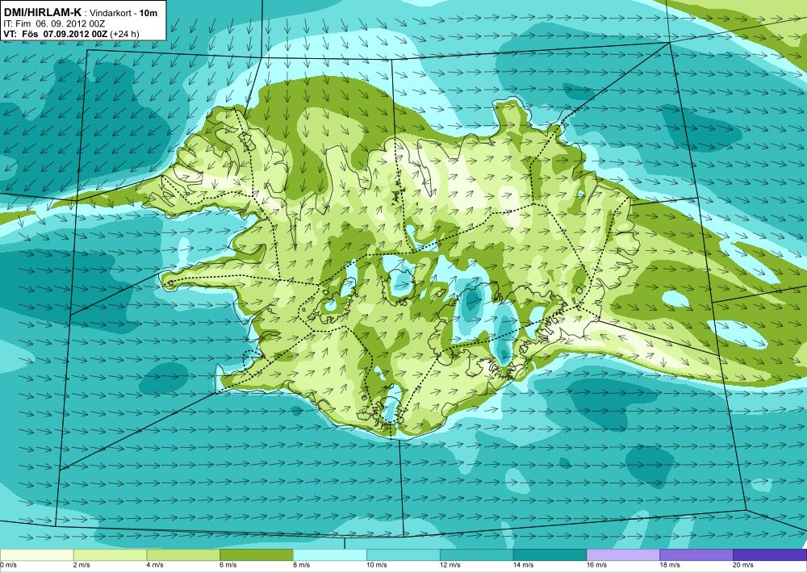Click the medium purple 18–20 m/s legend swatch
Image resolution: width=807 pixels, height=573 pixels.
pos(697,555)
